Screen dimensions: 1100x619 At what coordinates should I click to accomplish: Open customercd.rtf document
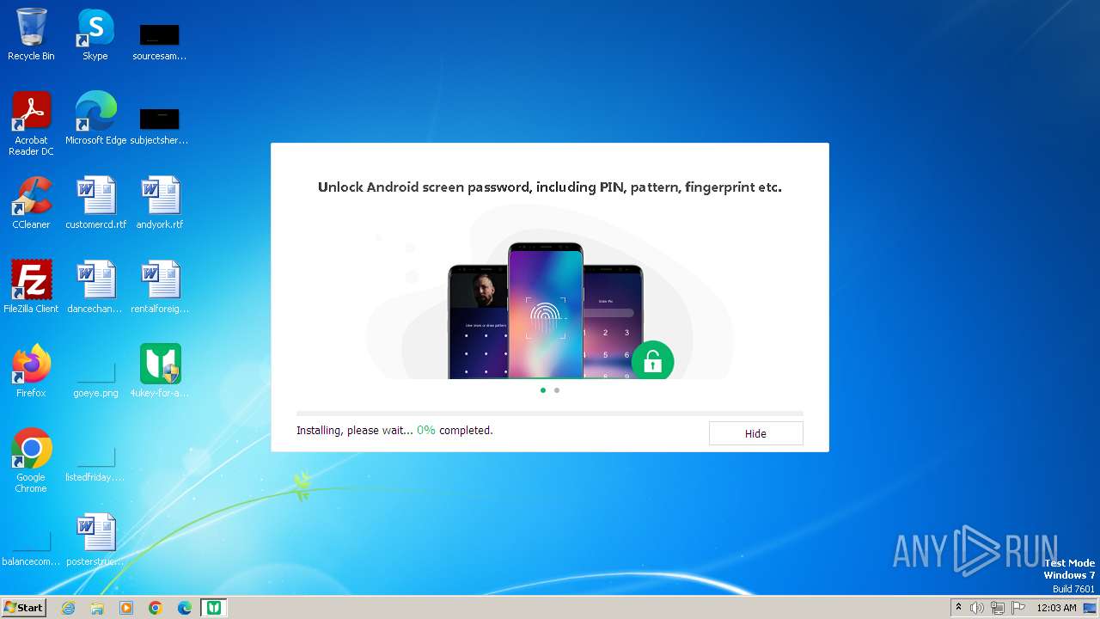(95, 203)
